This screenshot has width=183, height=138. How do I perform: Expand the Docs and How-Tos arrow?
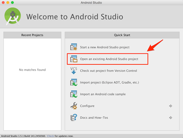tap(171, 118)
